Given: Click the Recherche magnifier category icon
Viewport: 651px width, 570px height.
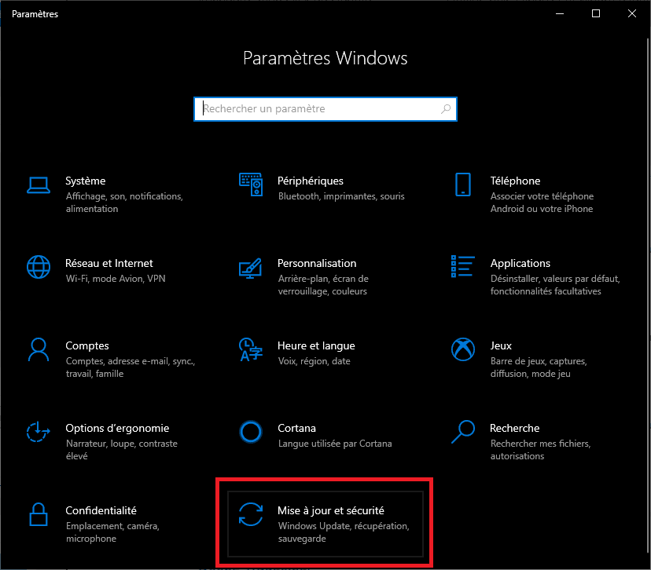Looking at the screenshot, I should [463, 433].
